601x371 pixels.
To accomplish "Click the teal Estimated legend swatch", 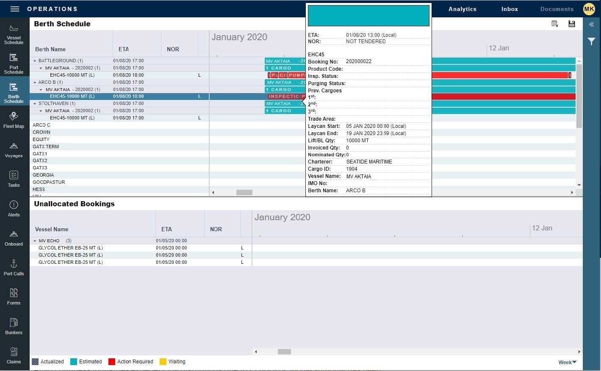I will 73,361.
